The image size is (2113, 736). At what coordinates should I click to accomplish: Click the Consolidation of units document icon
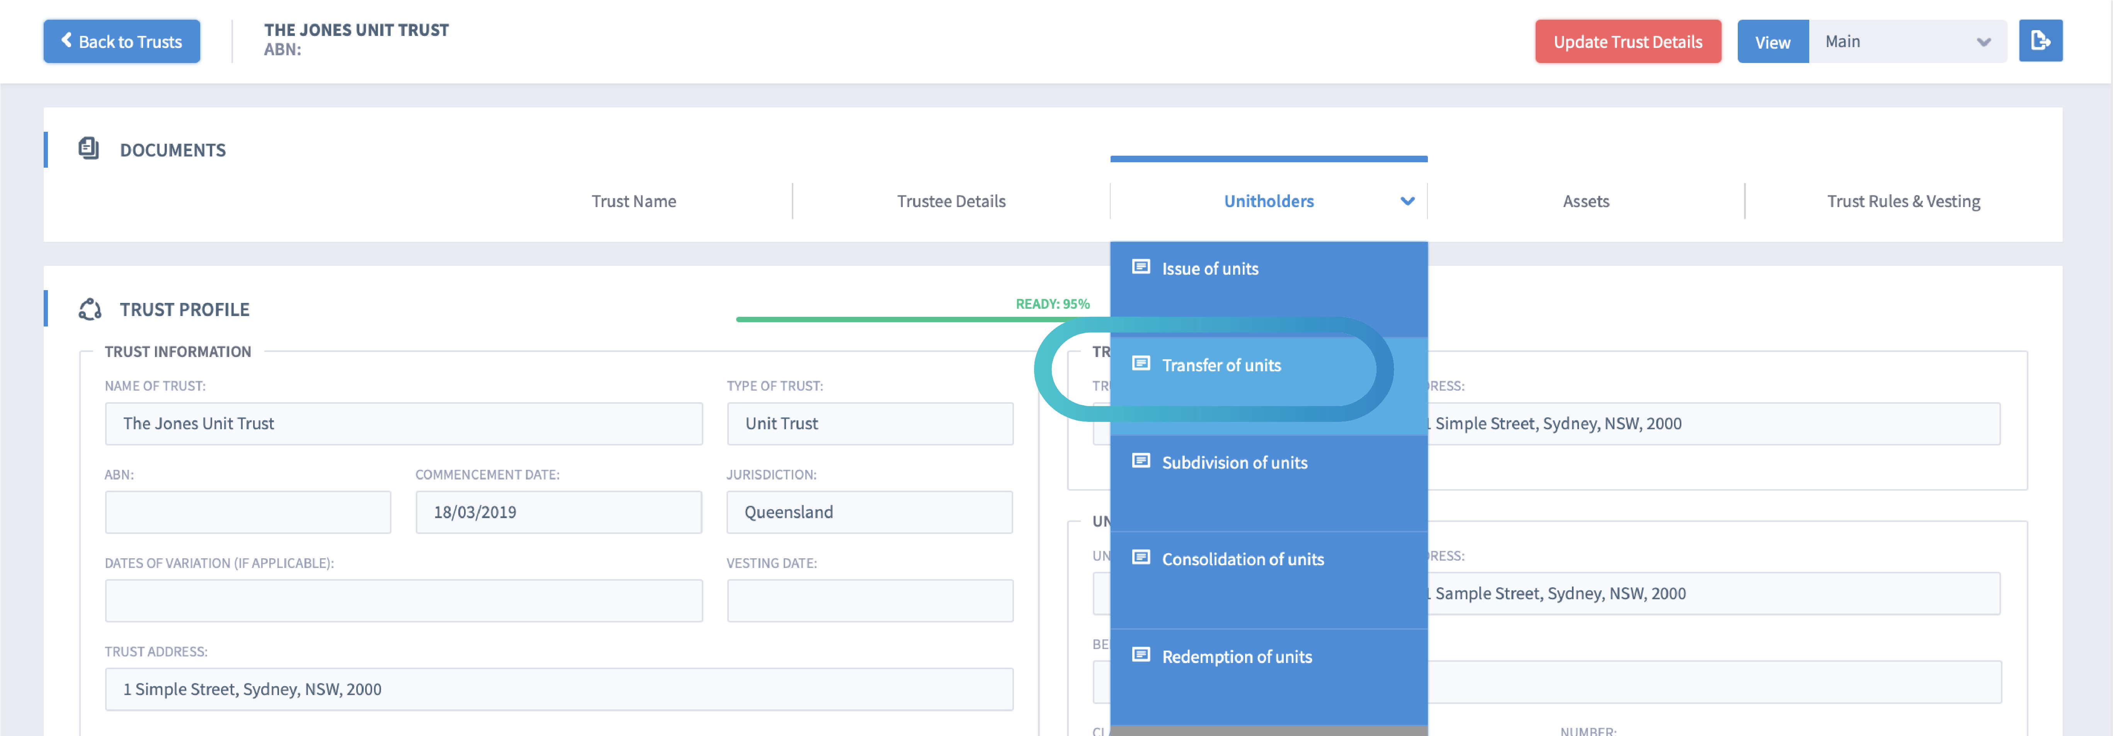[1141, 558]
